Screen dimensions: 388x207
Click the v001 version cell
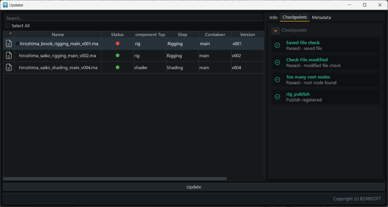point(248,44)
